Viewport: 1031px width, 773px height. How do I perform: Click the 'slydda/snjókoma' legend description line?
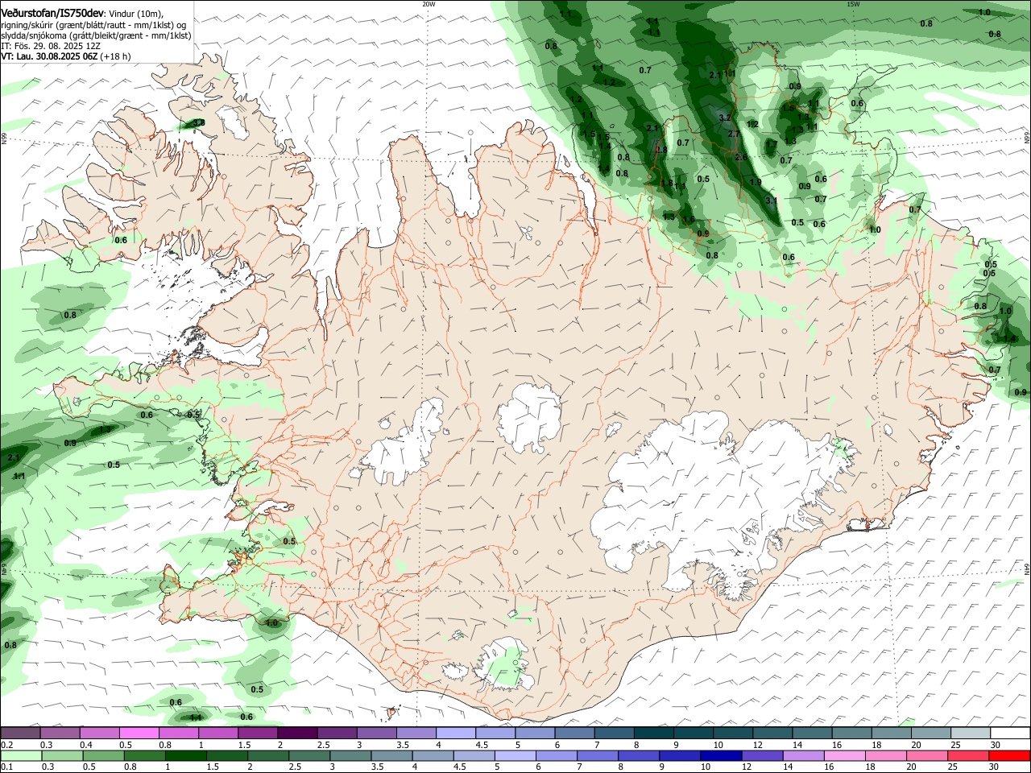pyautogui.click(x=96, y=35)
